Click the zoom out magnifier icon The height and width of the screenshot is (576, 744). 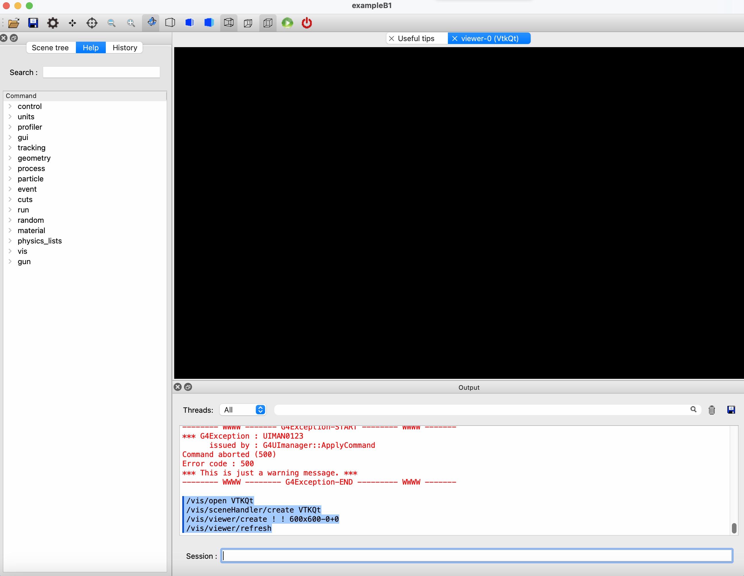(111, 23)
